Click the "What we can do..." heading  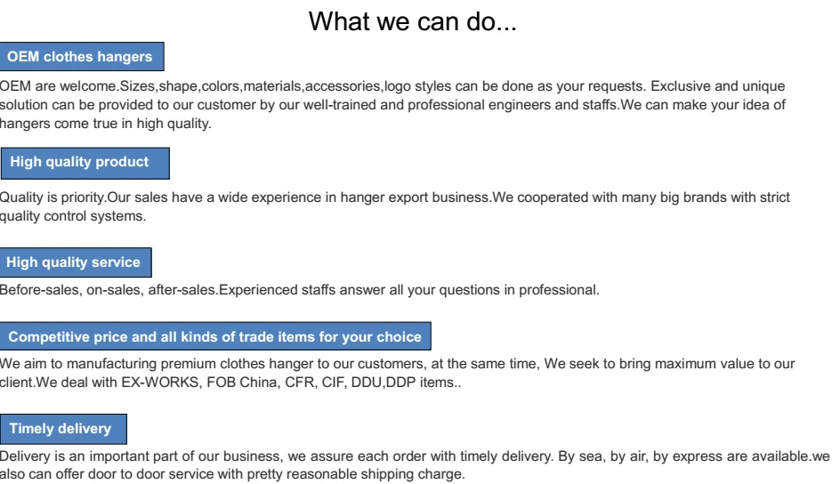click(419, 23)
